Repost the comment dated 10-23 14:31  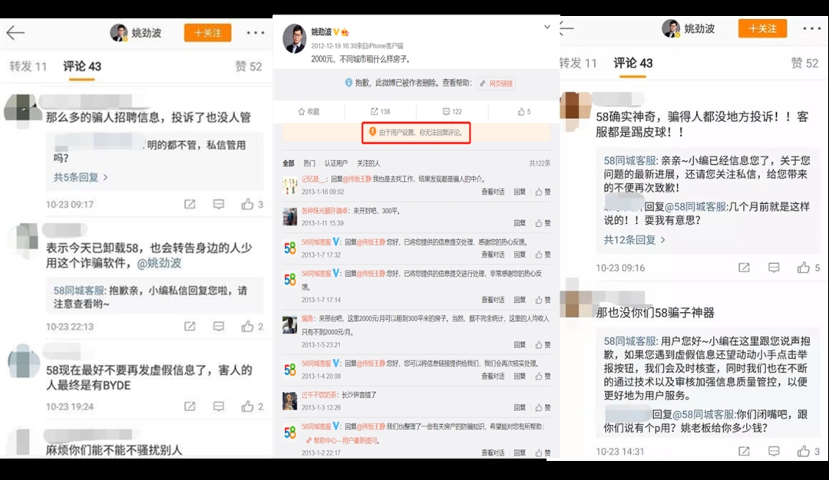pyautogui.click(x=744, y=452)
